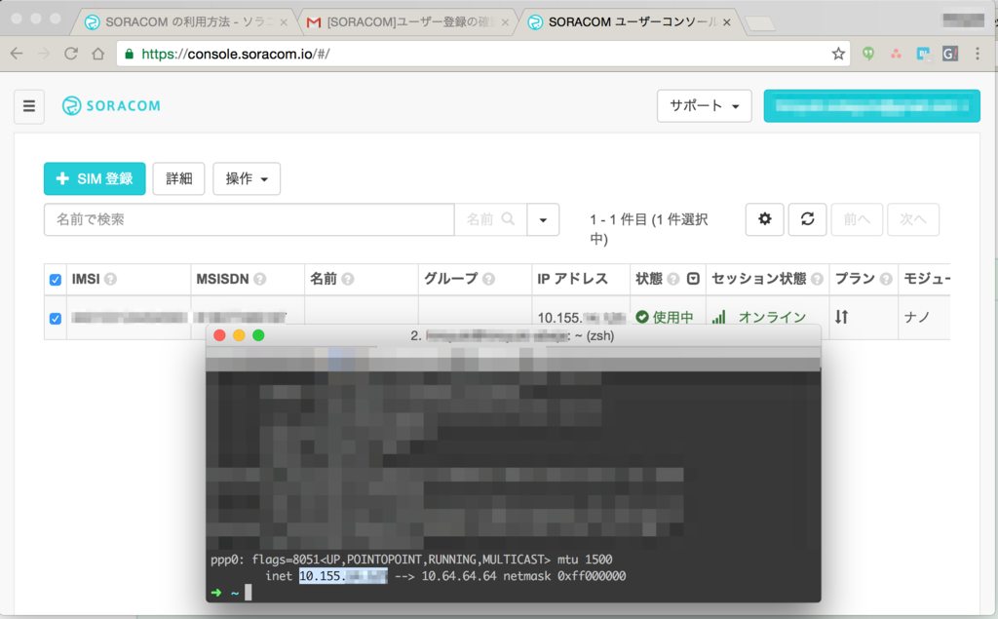Open the Chrome three-dot menu
The width and height of the screenshot is (998, 619).
(978, 55)
